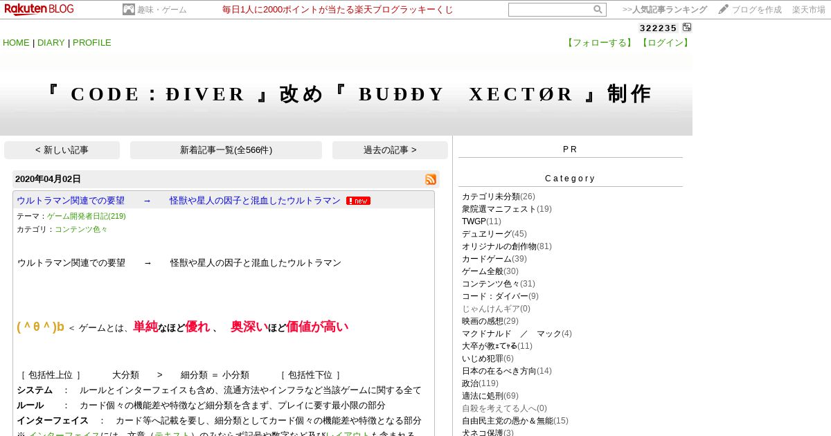Click the icon beside the access counter
Screen dimensions: 831x436
coord(687,28)
